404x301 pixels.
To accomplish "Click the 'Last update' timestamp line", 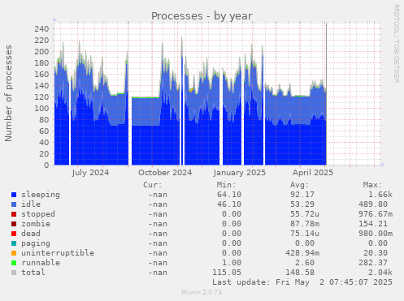I will 302,282.
